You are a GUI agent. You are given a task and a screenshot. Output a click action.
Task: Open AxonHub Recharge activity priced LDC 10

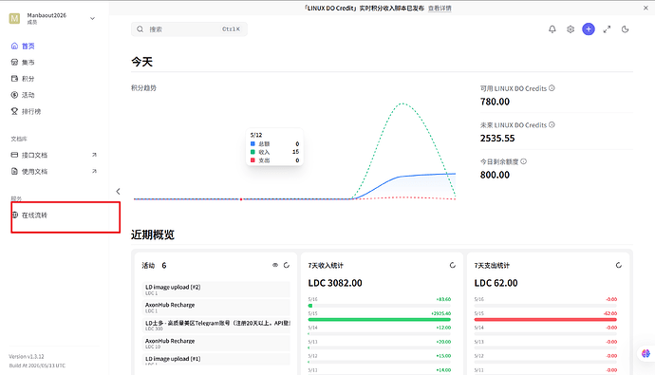216,344
